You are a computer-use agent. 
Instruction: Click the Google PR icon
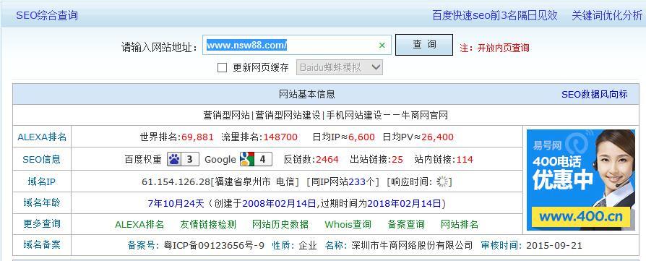[x=256, y=159]
